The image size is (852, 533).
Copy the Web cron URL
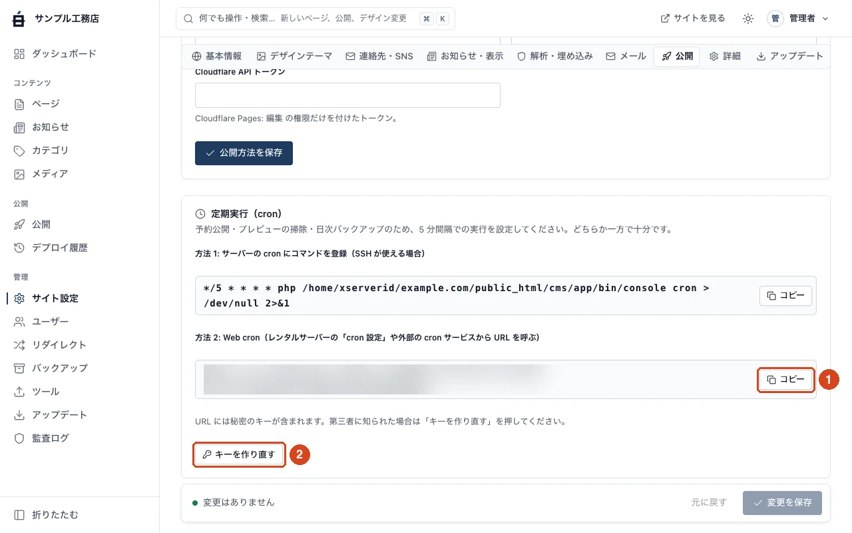coord(785,379)
